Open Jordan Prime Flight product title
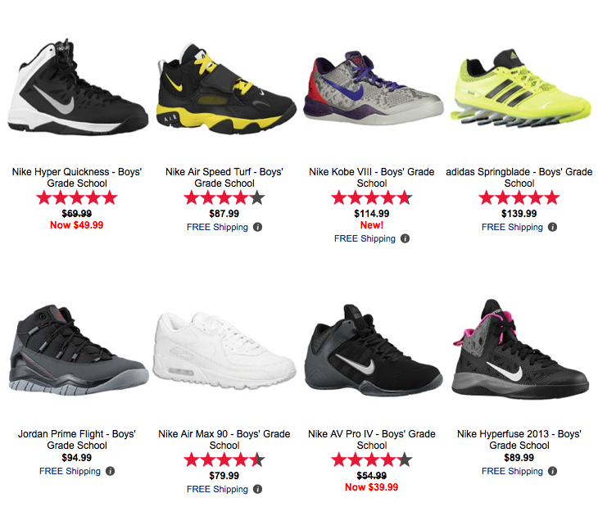The width and height of the screenshot is (598, 507). pos(77,440)
